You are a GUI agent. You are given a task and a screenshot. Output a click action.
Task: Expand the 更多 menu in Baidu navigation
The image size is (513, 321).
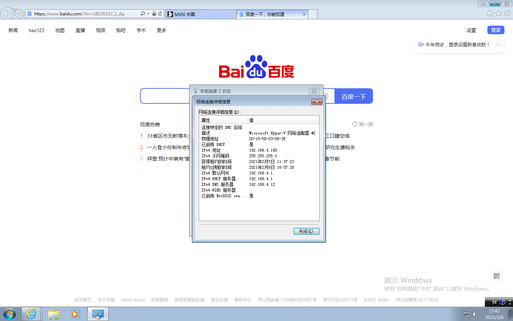point(161,30)
